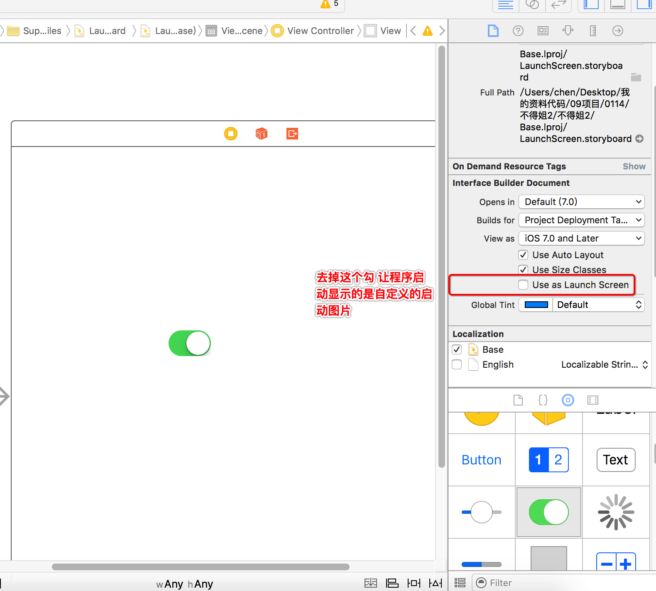Screen dimensions: 656x591
Task: Go to previous issue arrow
Action: point(413,31)
